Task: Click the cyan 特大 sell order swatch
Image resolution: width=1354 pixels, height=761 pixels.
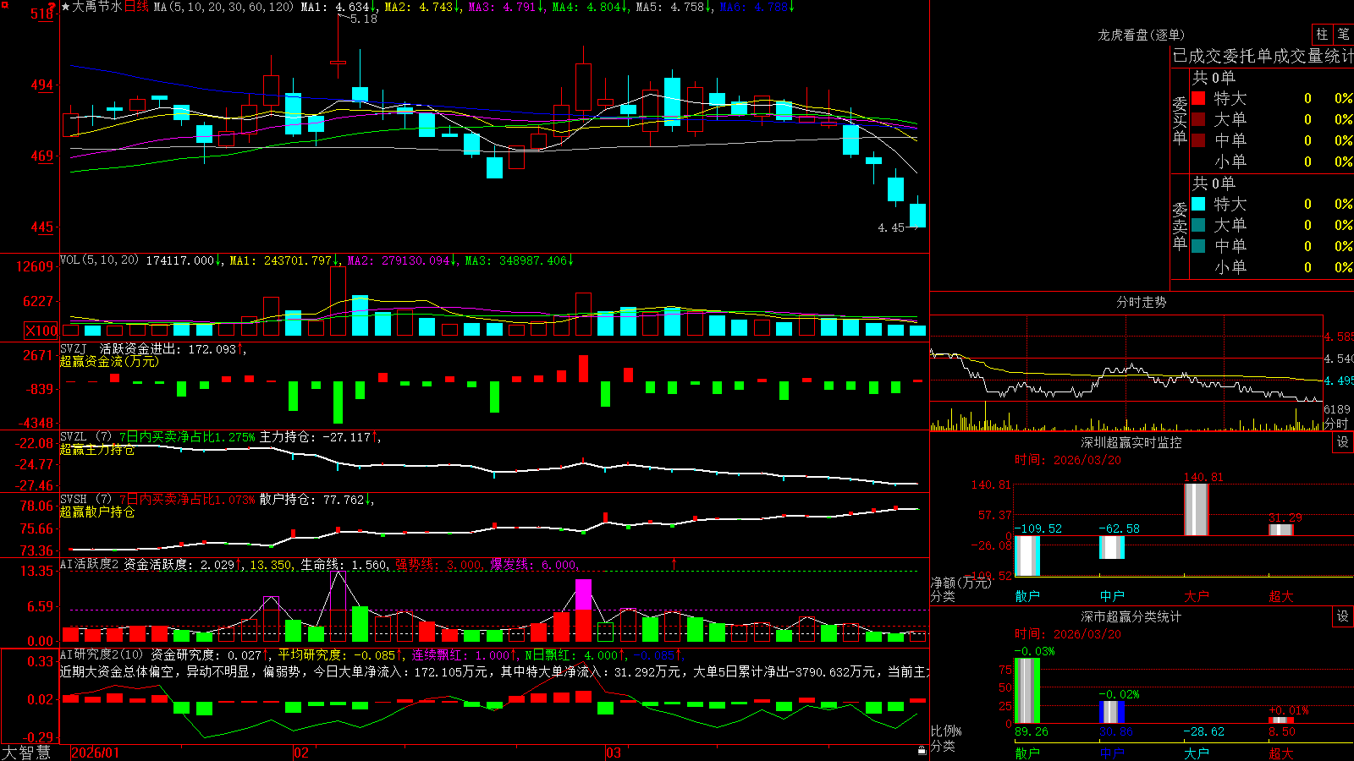Action: pyautogui.click(x=1198, y=204)
